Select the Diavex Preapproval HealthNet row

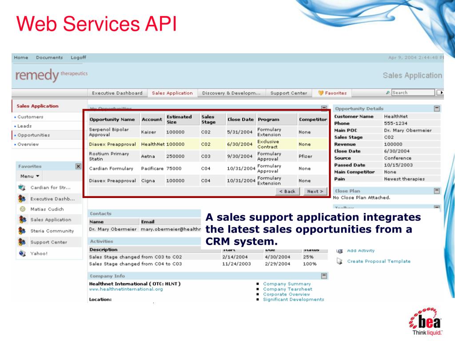[208, 144]
